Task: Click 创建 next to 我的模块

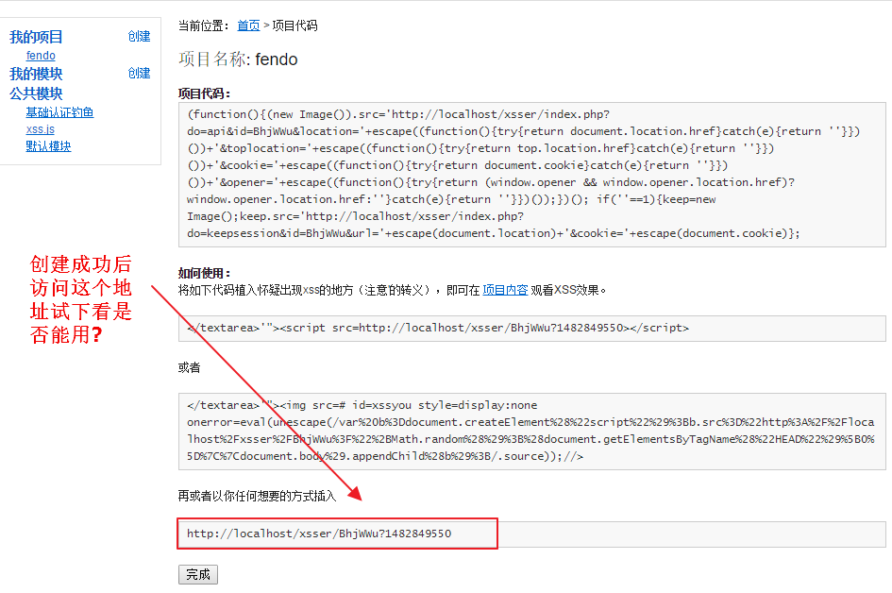Action: click(x=139, y=74)
